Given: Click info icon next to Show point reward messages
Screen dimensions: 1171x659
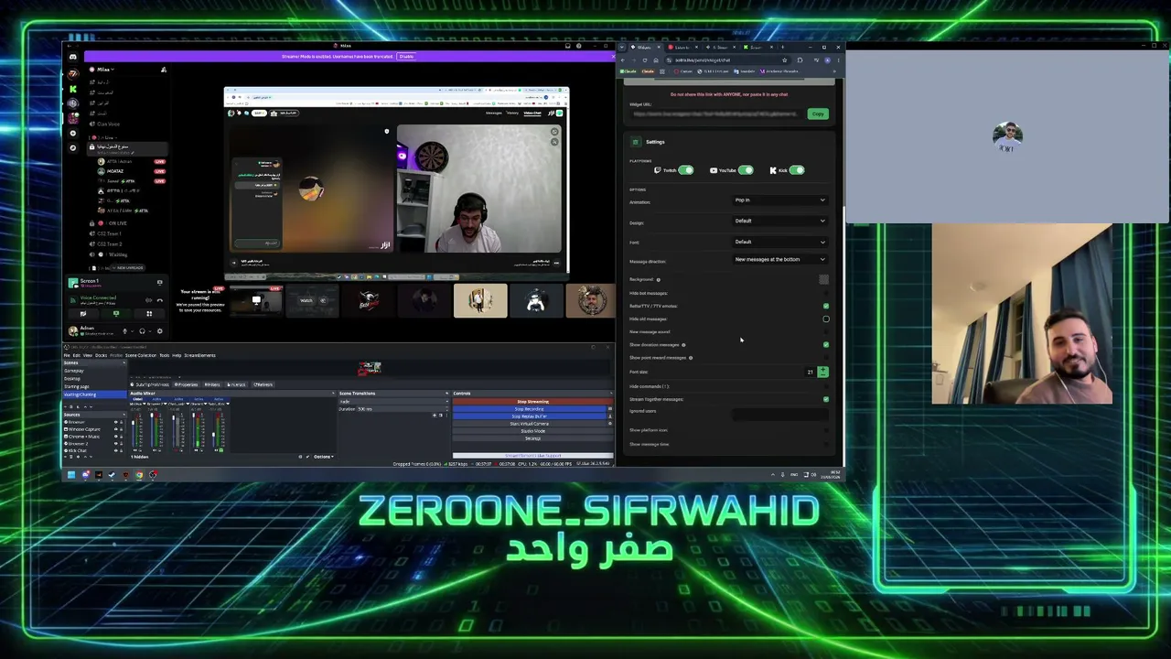Looking at the screenshot, I should coord(691,358).
